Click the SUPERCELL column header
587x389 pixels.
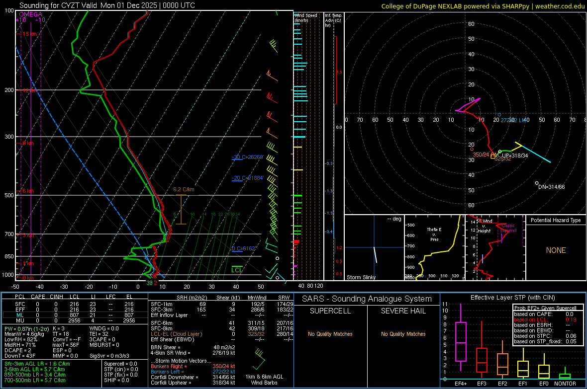[x=330, y=311]
